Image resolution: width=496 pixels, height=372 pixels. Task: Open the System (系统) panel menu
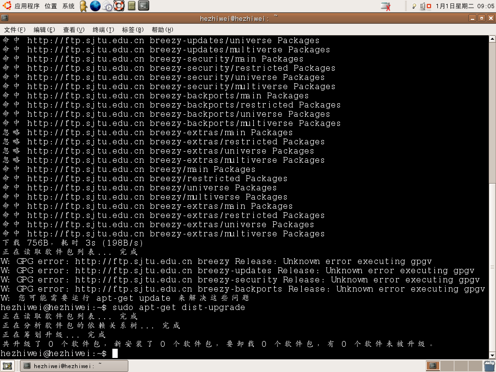pyautogui.click(x=68, y=6)
